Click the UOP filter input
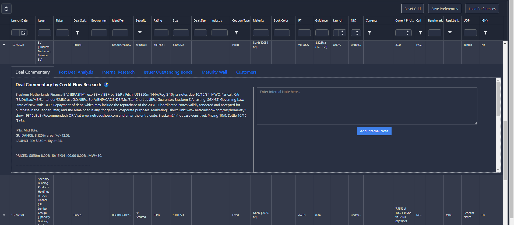Screen dimensions: 514x225 (470, 33)
